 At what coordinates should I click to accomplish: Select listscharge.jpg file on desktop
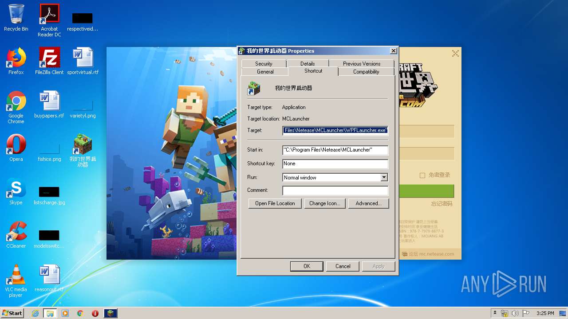coord(49,196)
